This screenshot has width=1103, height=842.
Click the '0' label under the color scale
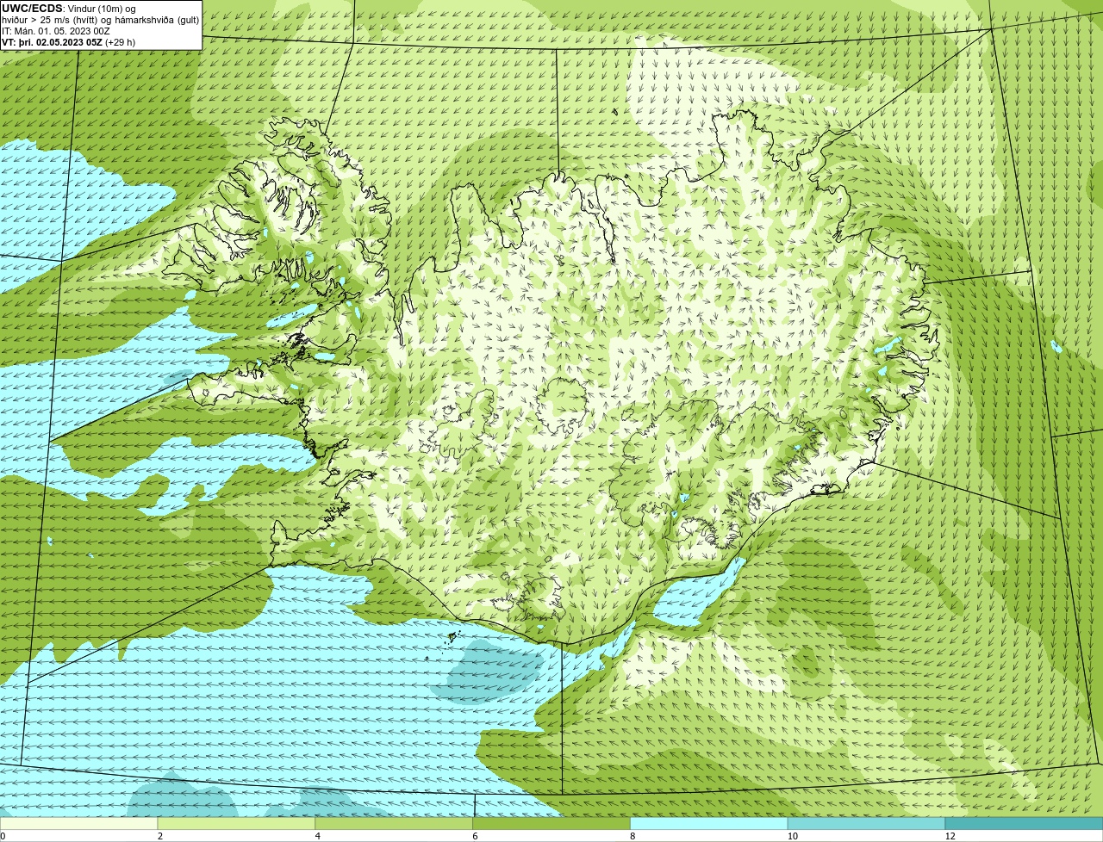point(3,836)
